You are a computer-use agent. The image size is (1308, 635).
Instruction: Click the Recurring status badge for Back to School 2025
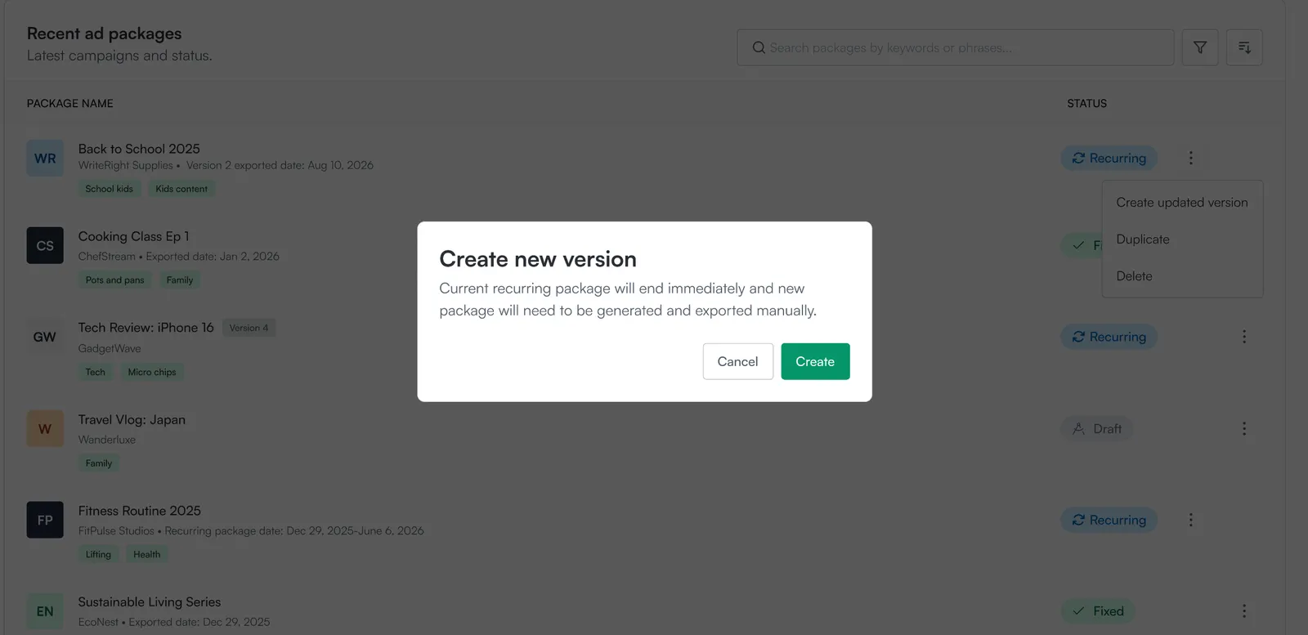pyautogui.click(x=1109, y=158)
